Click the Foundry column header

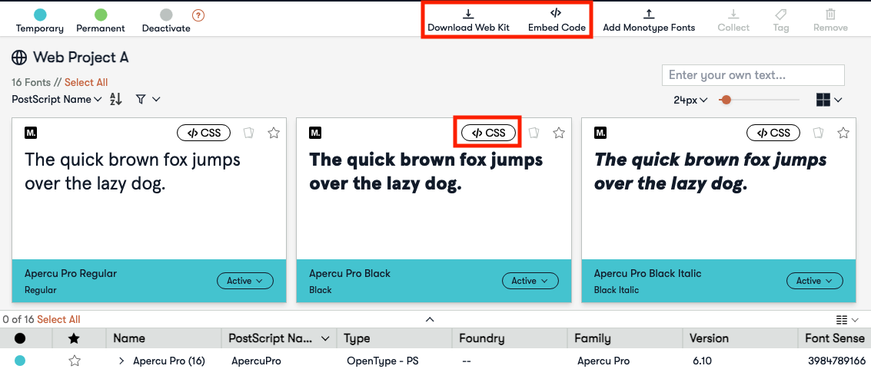click(482, 338)
